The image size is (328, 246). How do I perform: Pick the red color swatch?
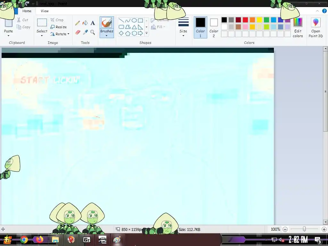pyautogui.click(x=245, y=20)
